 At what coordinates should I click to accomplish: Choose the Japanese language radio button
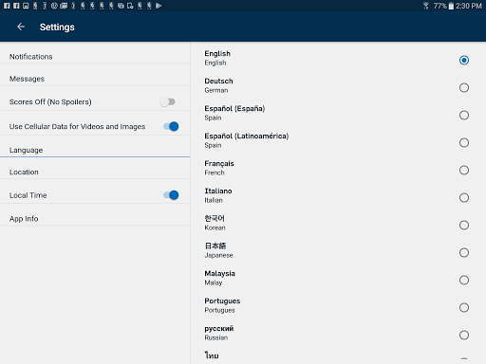click(464, 252)
